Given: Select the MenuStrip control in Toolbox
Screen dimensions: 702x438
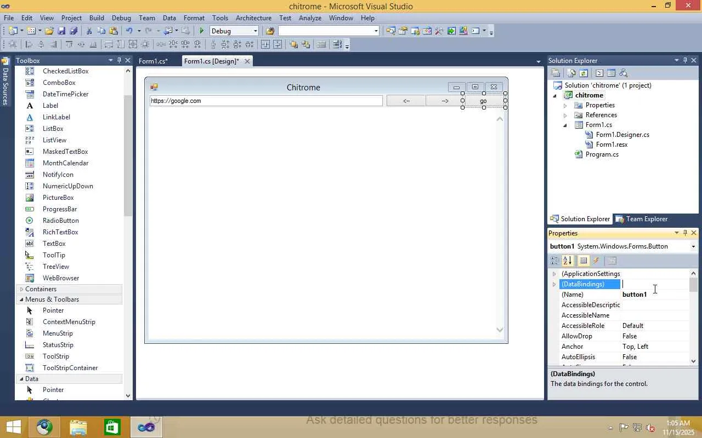Looking at the screenshot, I should 58,333.
